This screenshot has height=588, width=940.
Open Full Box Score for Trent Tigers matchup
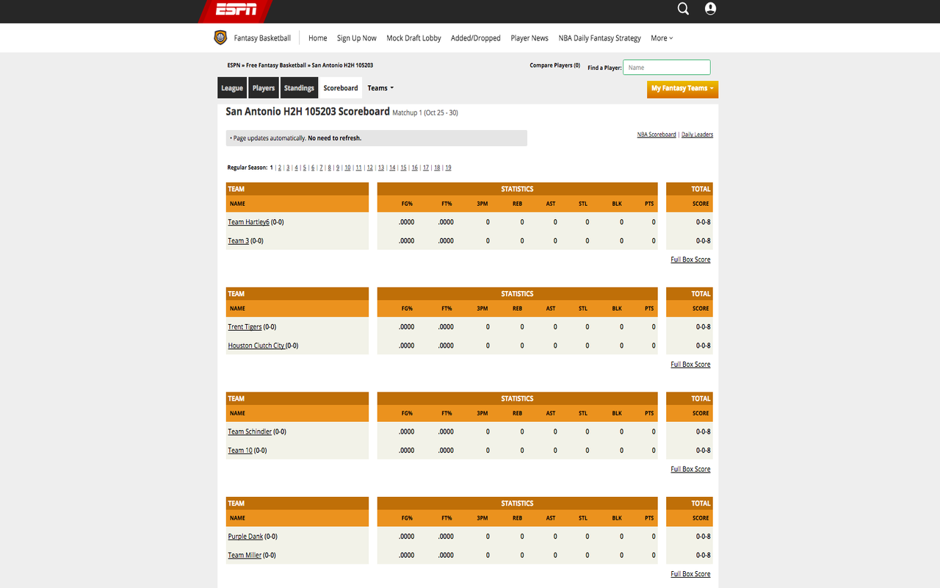[690, 365]
